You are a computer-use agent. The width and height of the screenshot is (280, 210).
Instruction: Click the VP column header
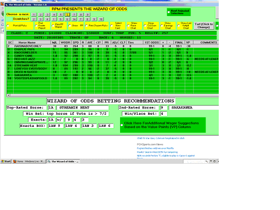(189, 42)
